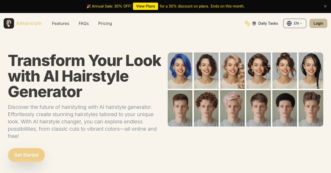Select the long wavy blonde hairstyle thumbnail
The image size is (331, 173).
pyautogui.click(x=232, y=70)
